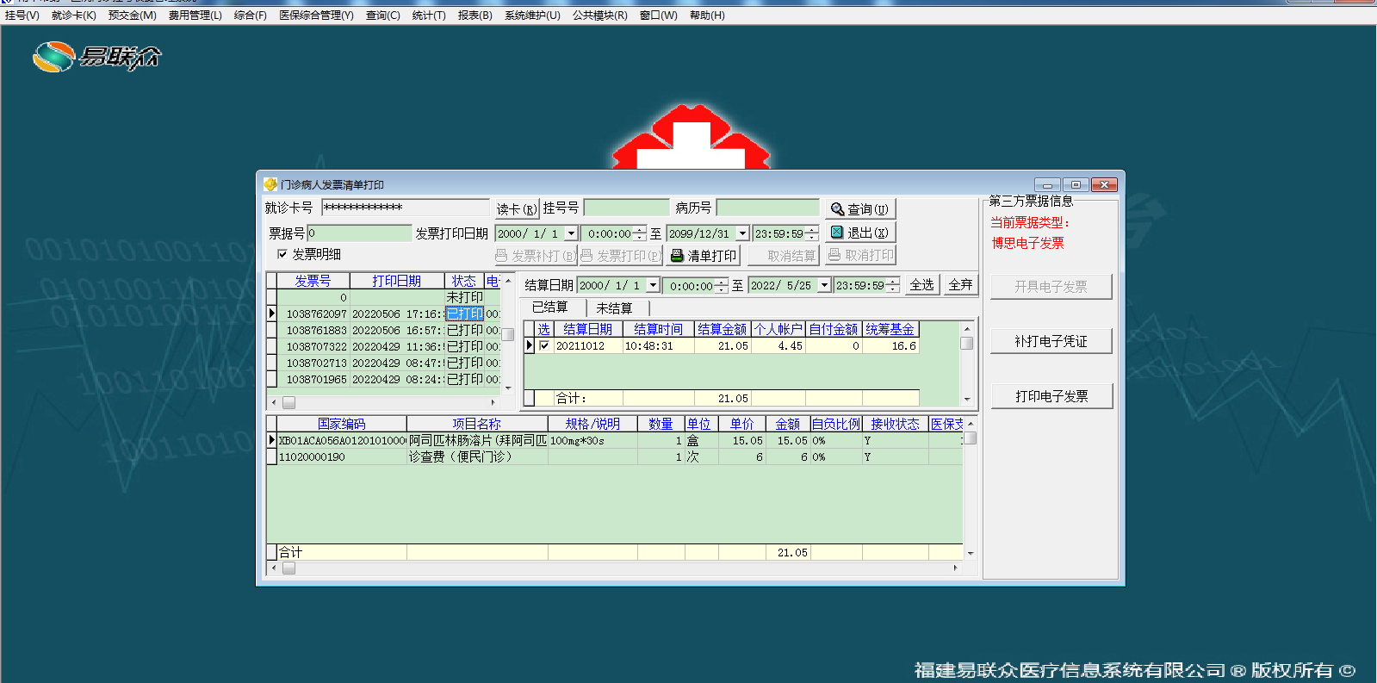The image size is (1377, 683).
Task: Open the invoice print start date dropdown
Action: 571,233
